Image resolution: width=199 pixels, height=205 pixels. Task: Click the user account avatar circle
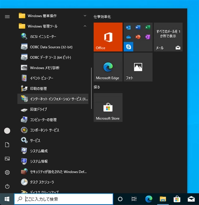tap(7, 131)
